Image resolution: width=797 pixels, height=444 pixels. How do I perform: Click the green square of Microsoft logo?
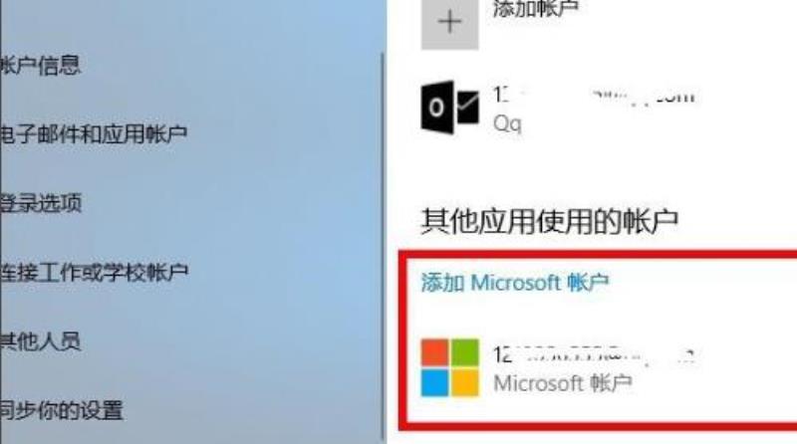coord(465,352)
